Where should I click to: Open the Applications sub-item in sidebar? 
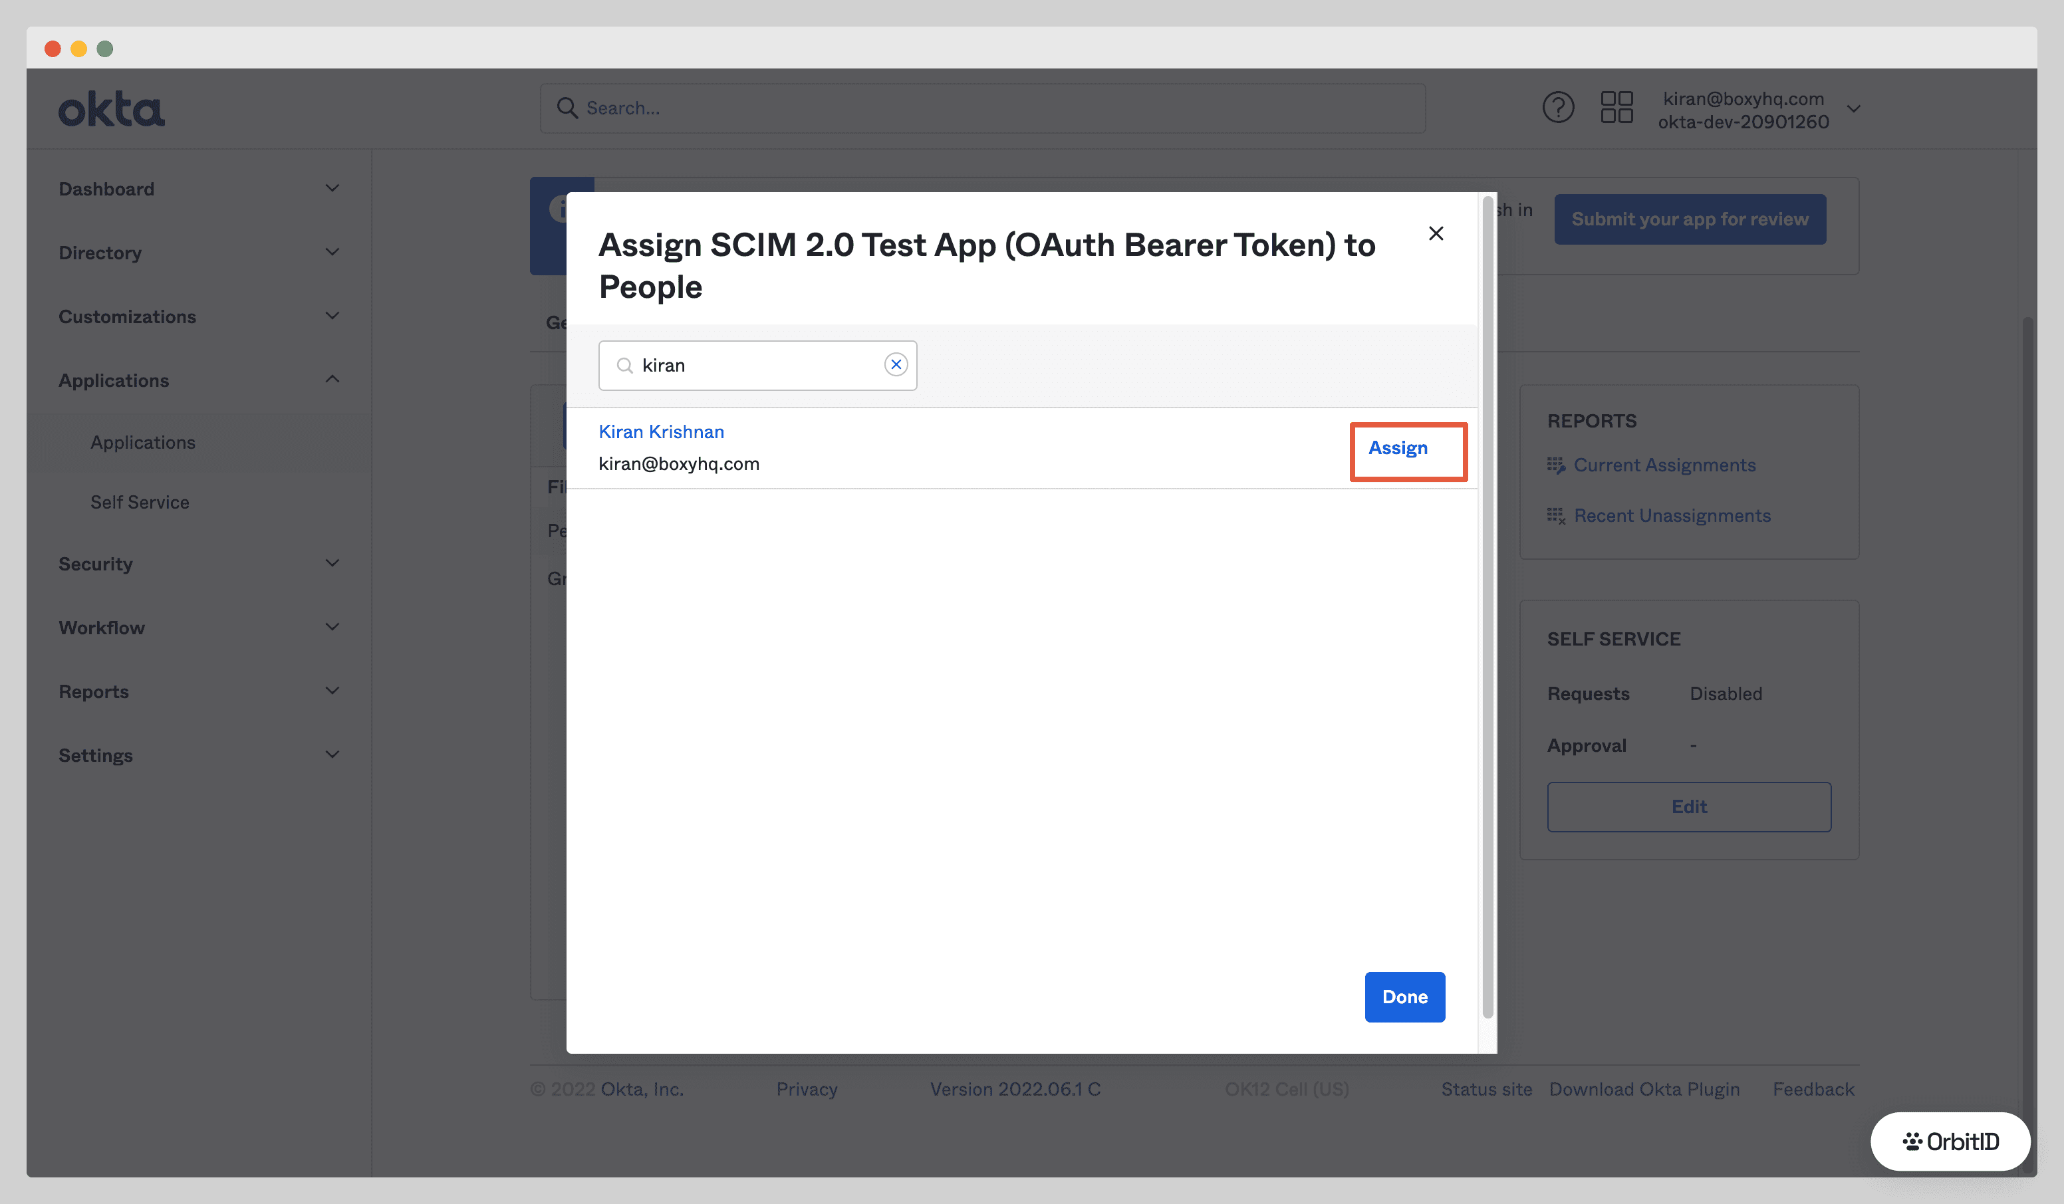pyautogui.click(x=142, y=442)
